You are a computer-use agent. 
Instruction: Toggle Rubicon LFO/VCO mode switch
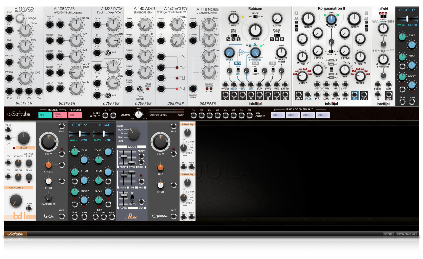click(255, 17)
